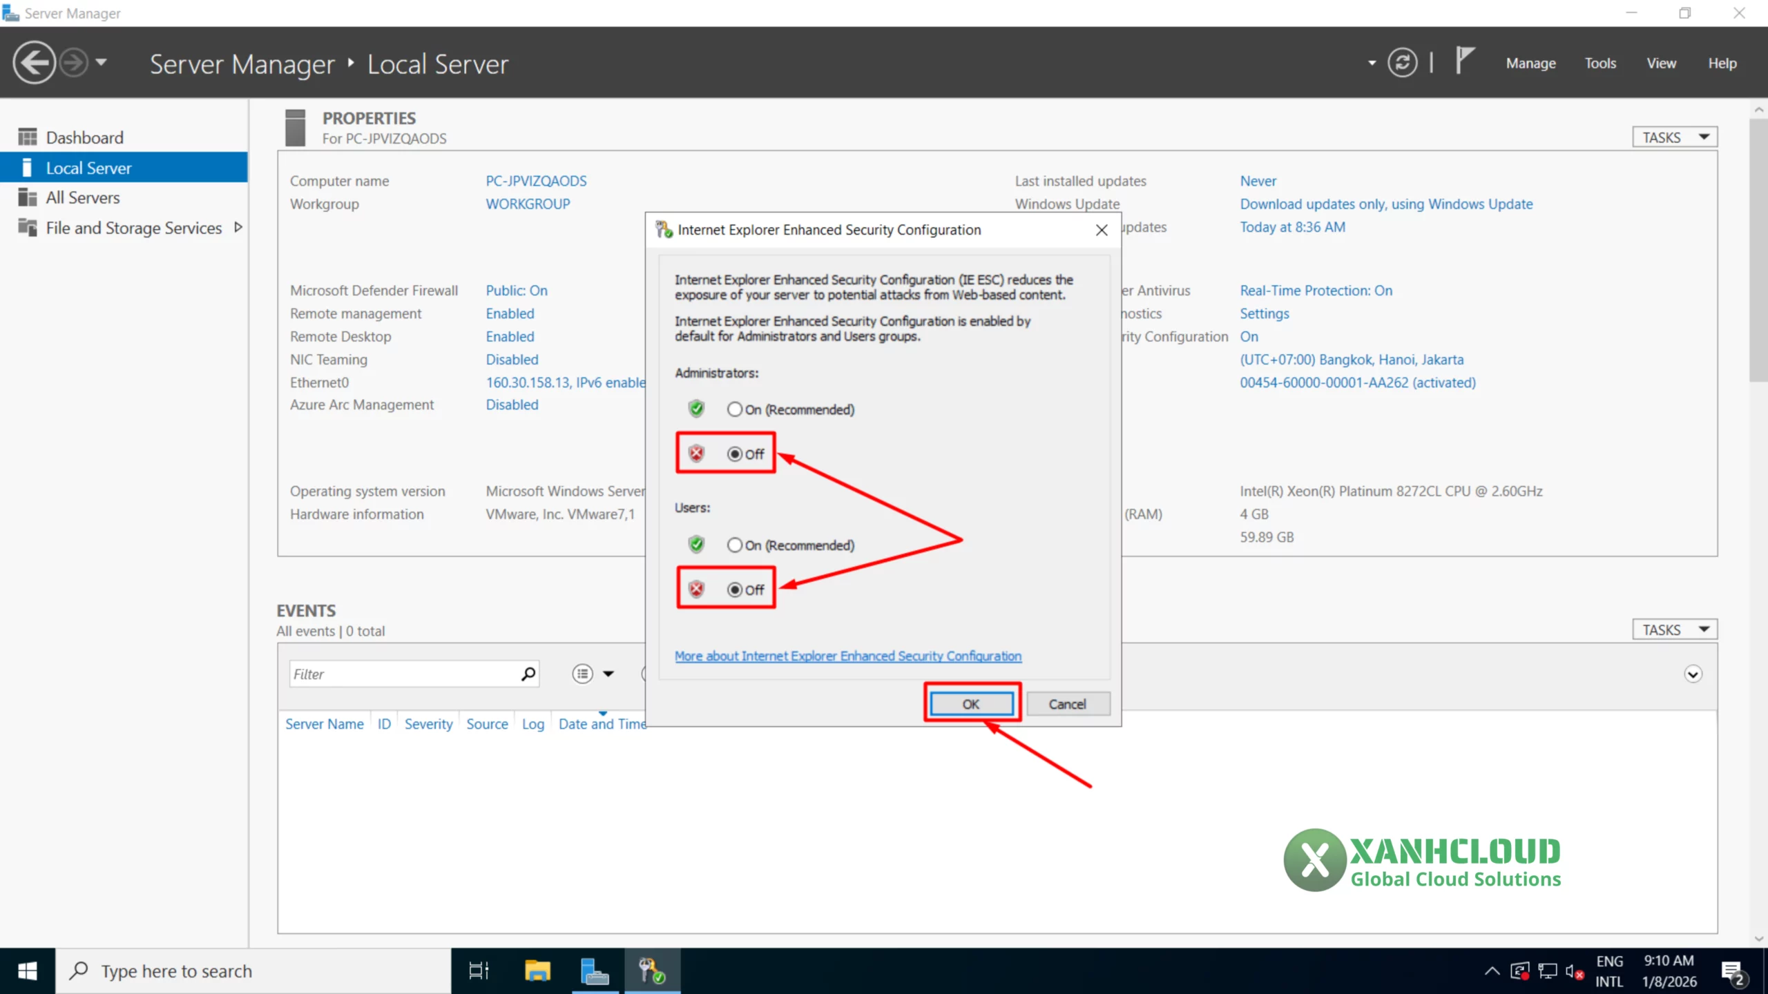Collapse the Events filter options chevron

coord(1692,673)
